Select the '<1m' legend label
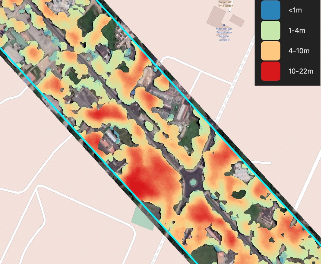The width and height of the screenshot is (321, 264). coord(295,10)
